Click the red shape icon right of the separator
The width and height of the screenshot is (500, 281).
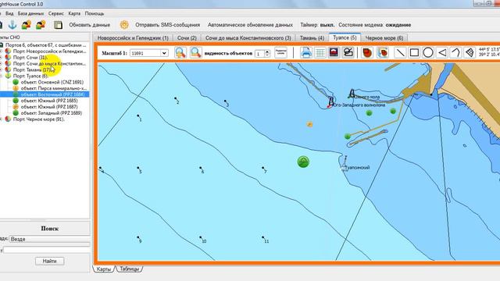[x=368, y=52]
